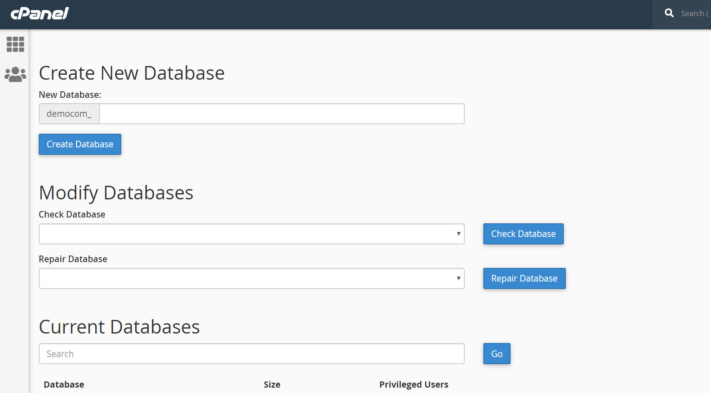Click the Database column header
This screenshot has height=393, width=711.
pos(64,384)
